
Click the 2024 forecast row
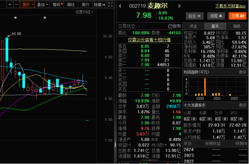point(215,150)
